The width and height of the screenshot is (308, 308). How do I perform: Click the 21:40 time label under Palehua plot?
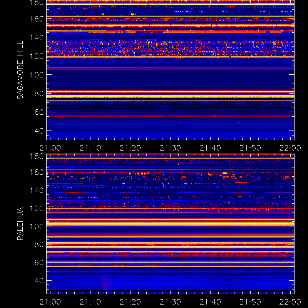coord(210,302)
